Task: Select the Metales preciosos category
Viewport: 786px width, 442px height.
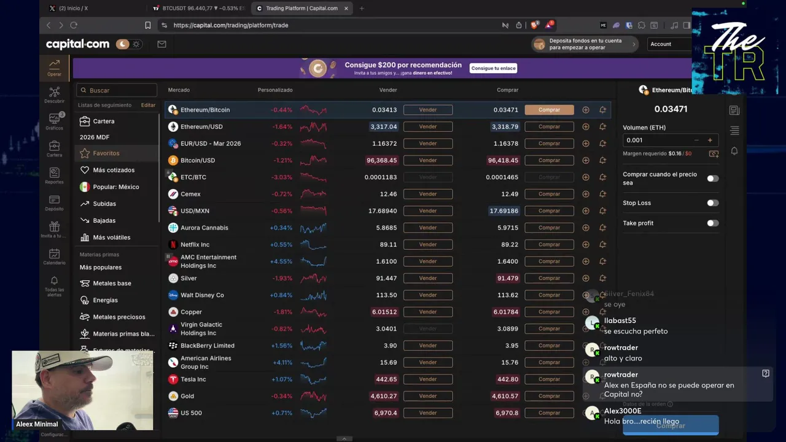Action: 117,317
